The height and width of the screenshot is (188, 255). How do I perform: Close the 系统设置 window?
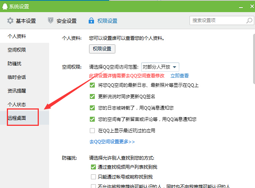click(x=252, y=6)
